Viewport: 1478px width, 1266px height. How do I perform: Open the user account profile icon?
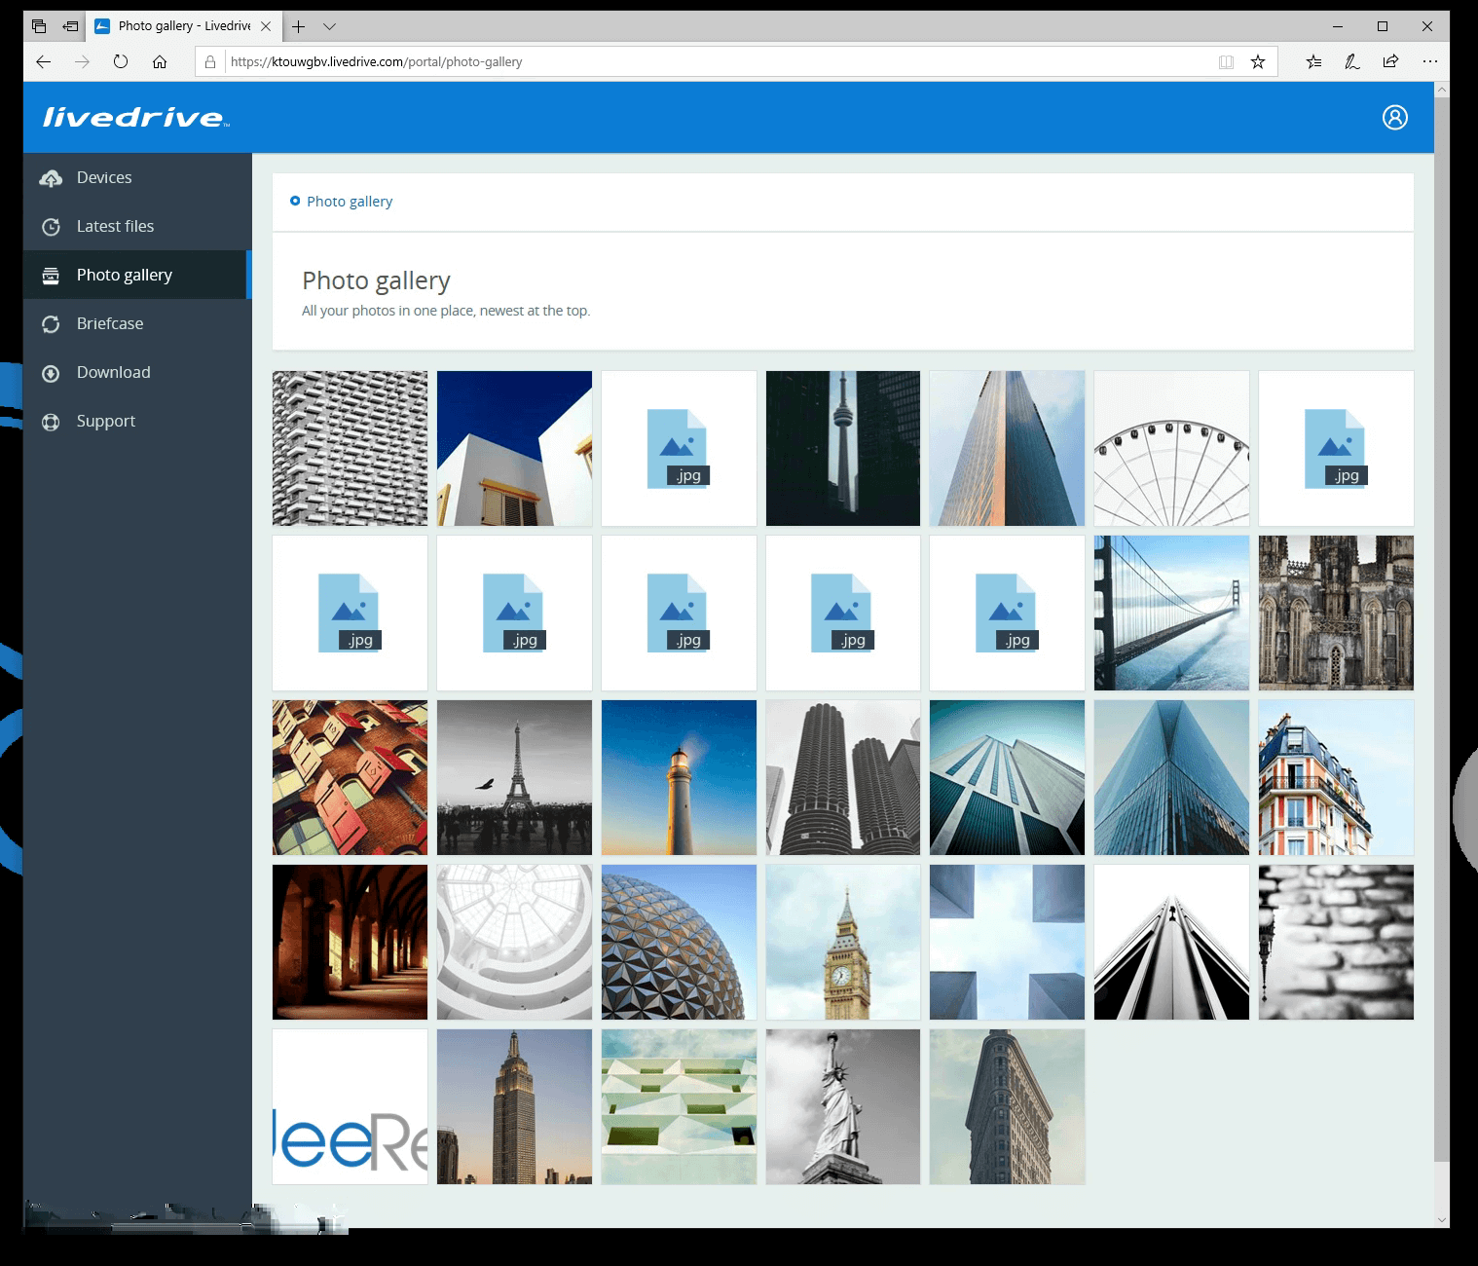pyautogui.click(x=1394, y=118)
